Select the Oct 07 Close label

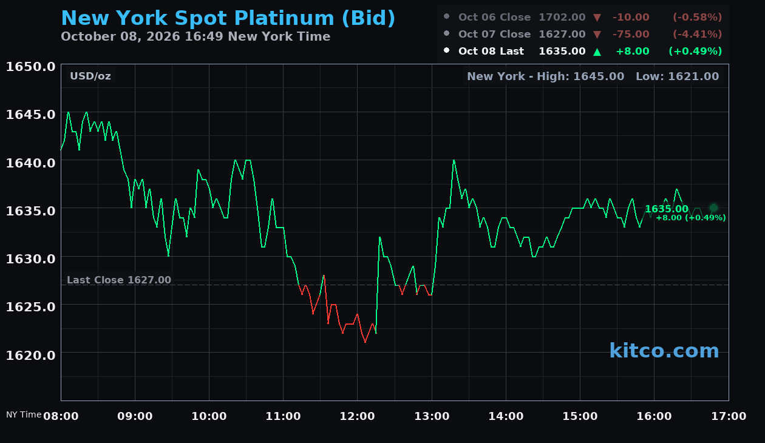[494, 35]
